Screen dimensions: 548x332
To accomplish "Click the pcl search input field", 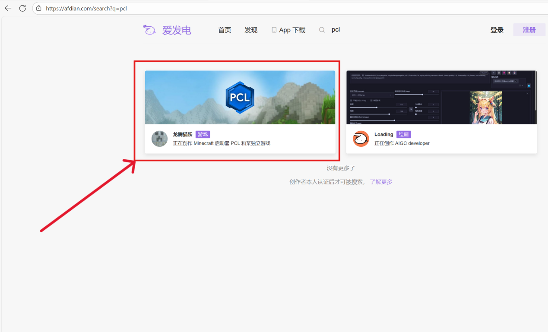I will tap(336, 29).
